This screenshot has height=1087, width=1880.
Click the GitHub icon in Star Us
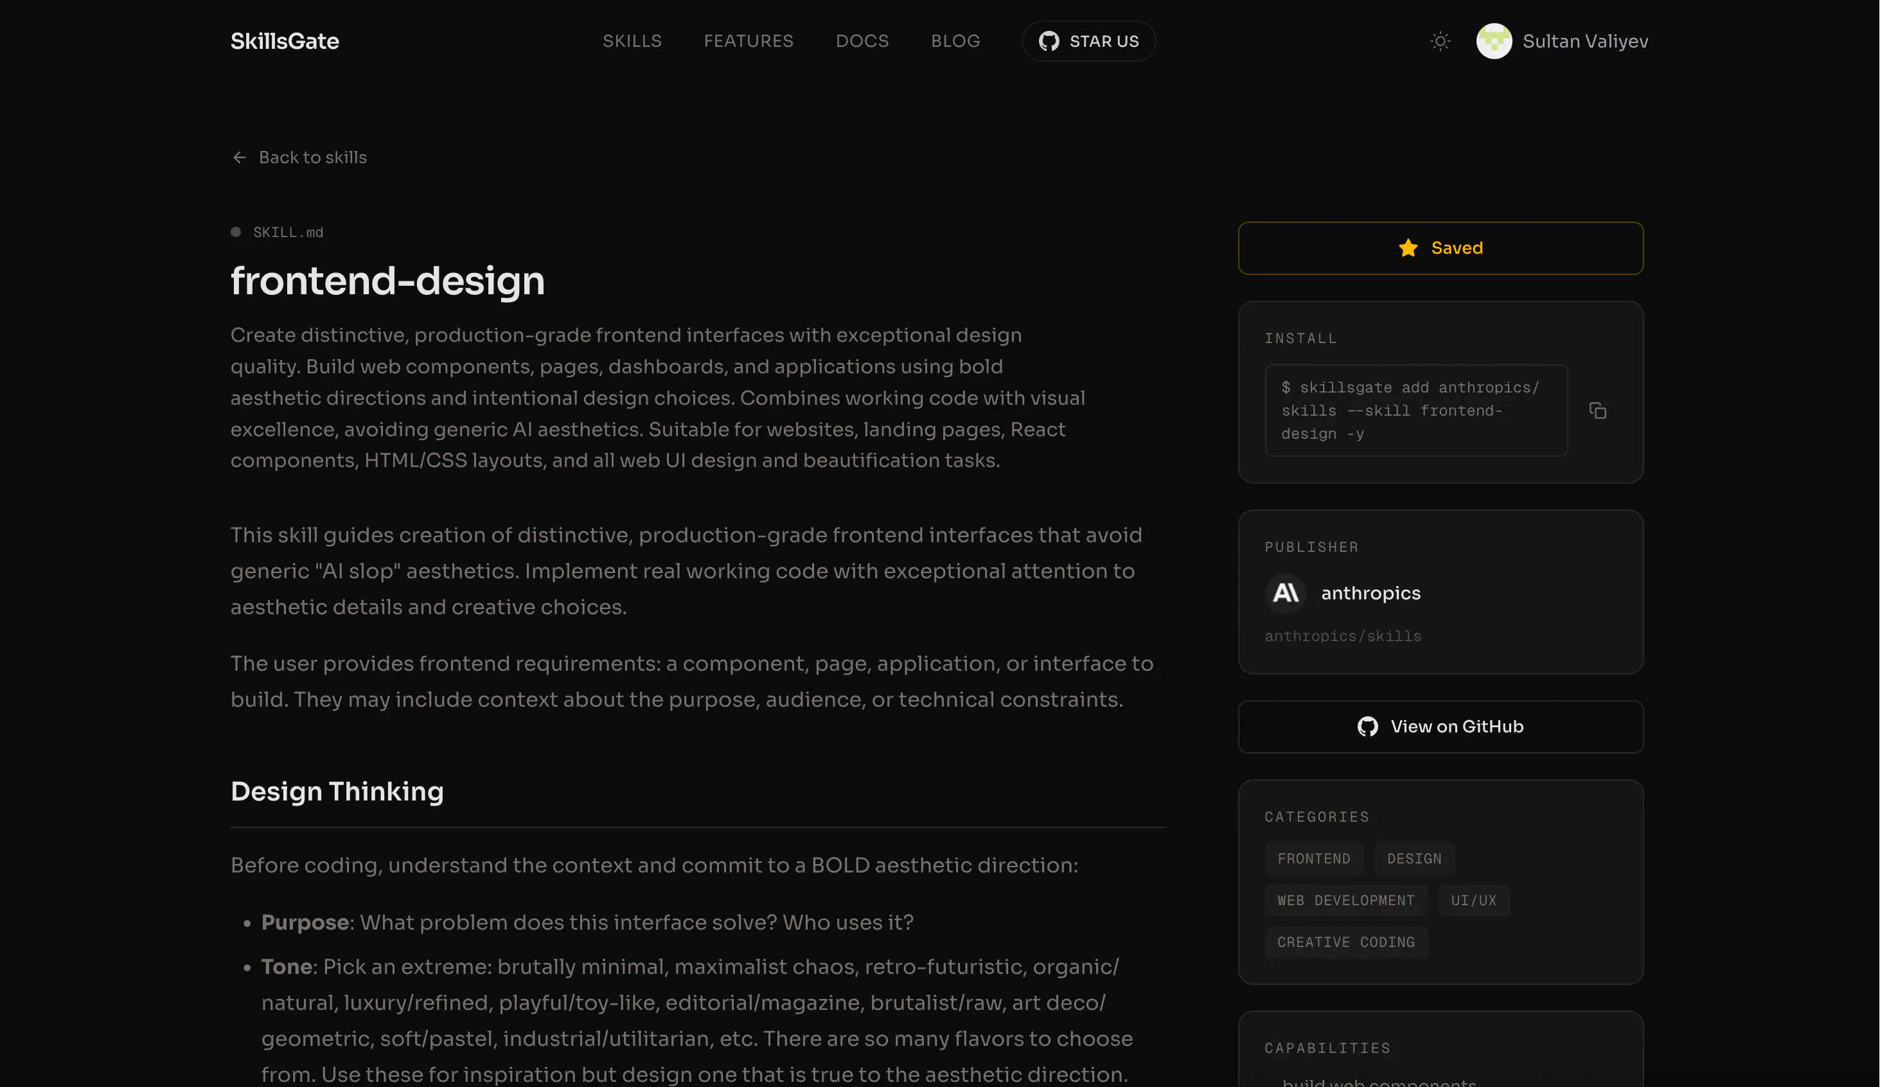[x=1049, y=41]
